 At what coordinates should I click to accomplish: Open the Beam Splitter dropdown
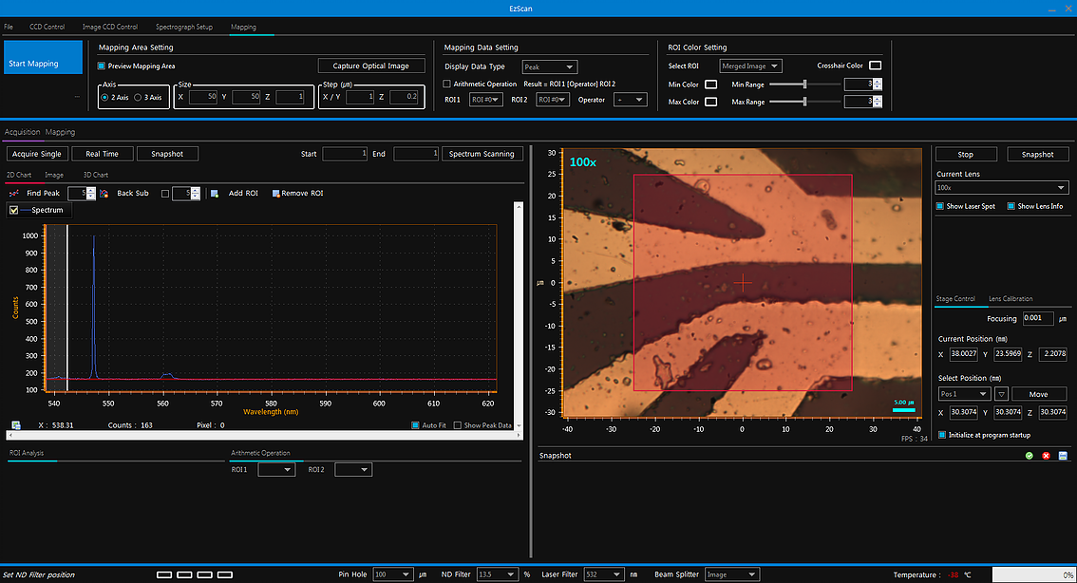(732, 574)
